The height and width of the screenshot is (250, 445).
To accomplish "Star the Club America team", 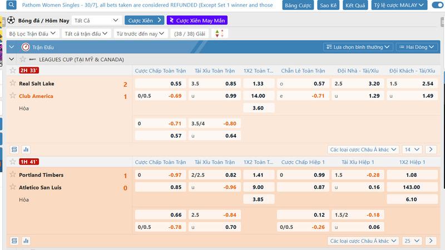I will tap(12, 96).
